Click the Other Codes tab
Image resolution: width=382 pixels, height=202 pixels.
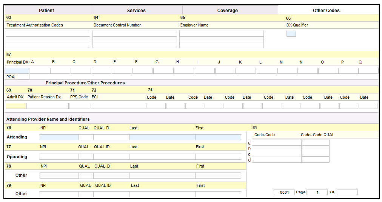point(326,10)
